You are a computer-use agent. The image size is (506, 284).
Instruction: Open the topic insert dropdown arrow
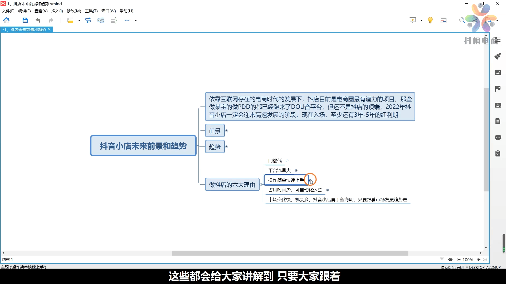pyautogui.click(x=79, y=20)
